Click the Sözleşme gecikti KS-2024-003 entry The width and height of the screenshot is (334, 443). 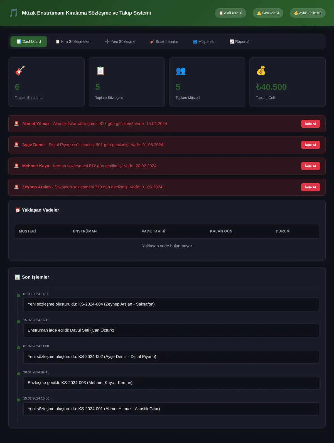171,383
